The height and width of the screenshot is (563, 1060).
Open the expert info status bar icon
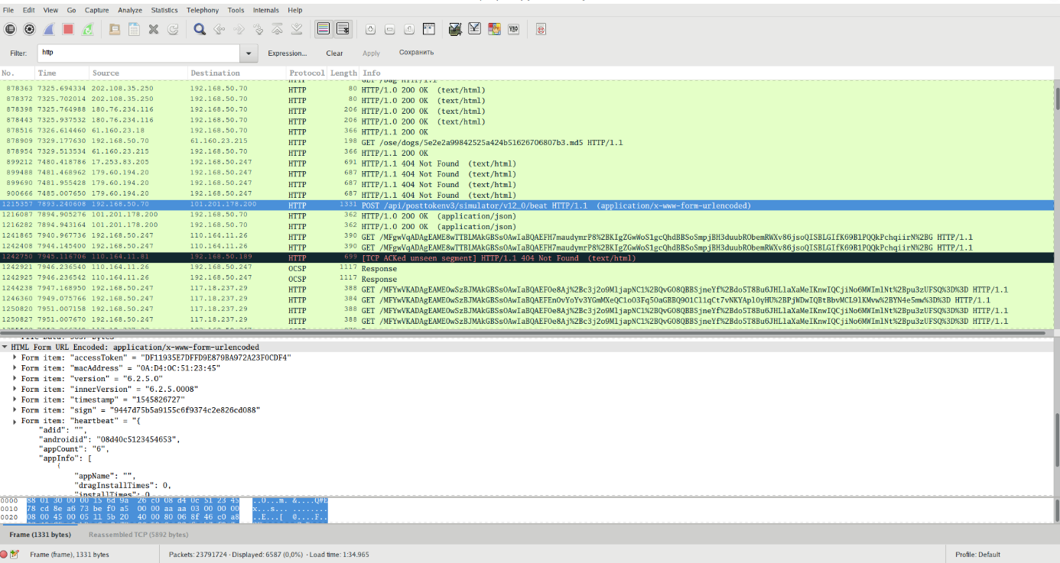pos(5,555)
